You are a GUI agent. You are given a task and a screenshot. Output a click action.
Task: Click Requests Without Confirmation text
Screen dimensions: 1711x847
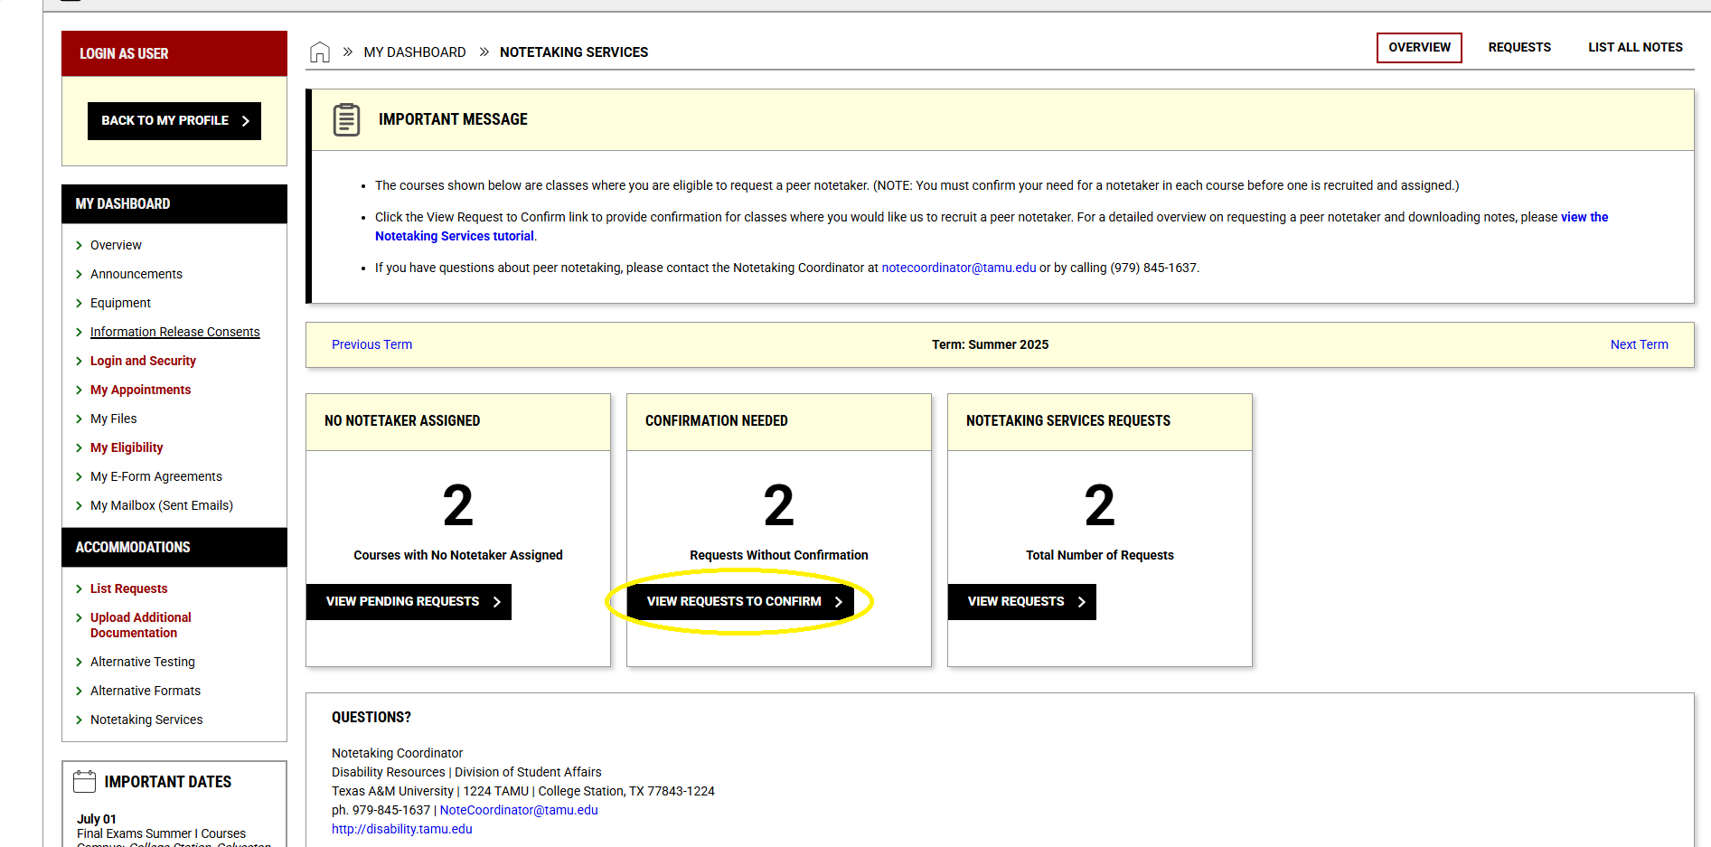(778, 555)
